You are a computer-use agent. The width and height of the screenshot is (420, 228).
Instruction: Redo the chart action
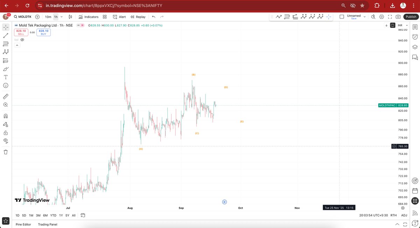[162, 17]
